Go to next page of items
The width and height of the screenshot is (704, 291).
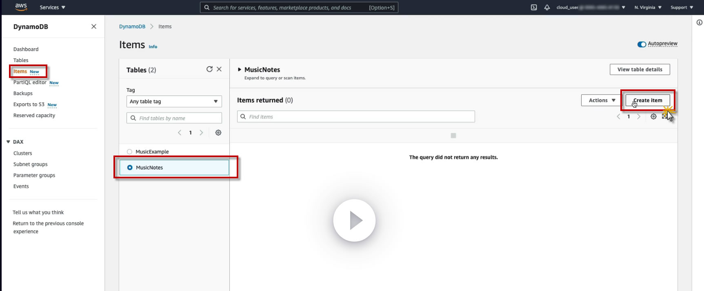coord(639,117)
